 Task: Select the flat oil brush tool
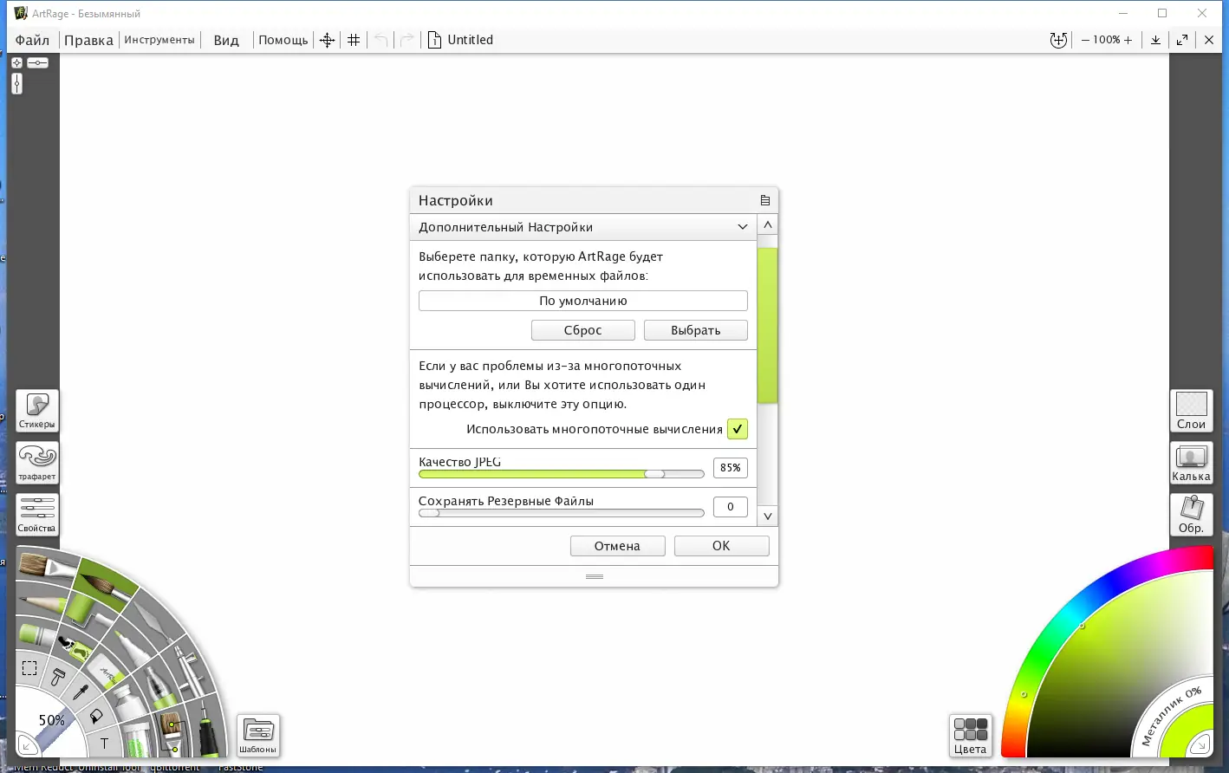pyautogui.click(x=43, y=568)
